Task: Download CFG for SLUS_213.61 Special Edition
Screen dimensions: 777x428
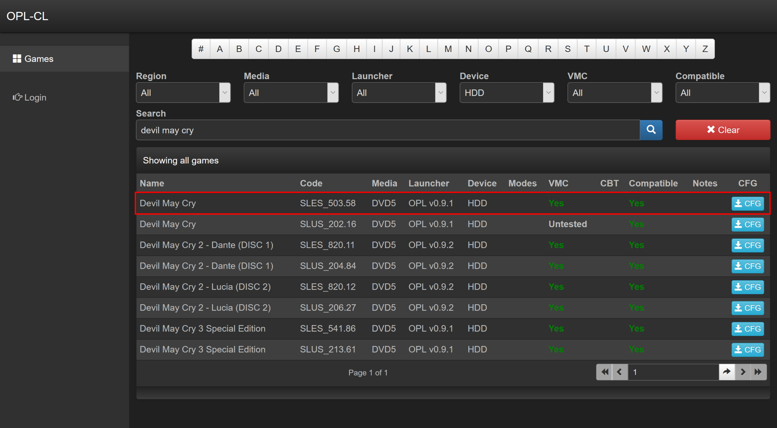Action: [748, 349]
